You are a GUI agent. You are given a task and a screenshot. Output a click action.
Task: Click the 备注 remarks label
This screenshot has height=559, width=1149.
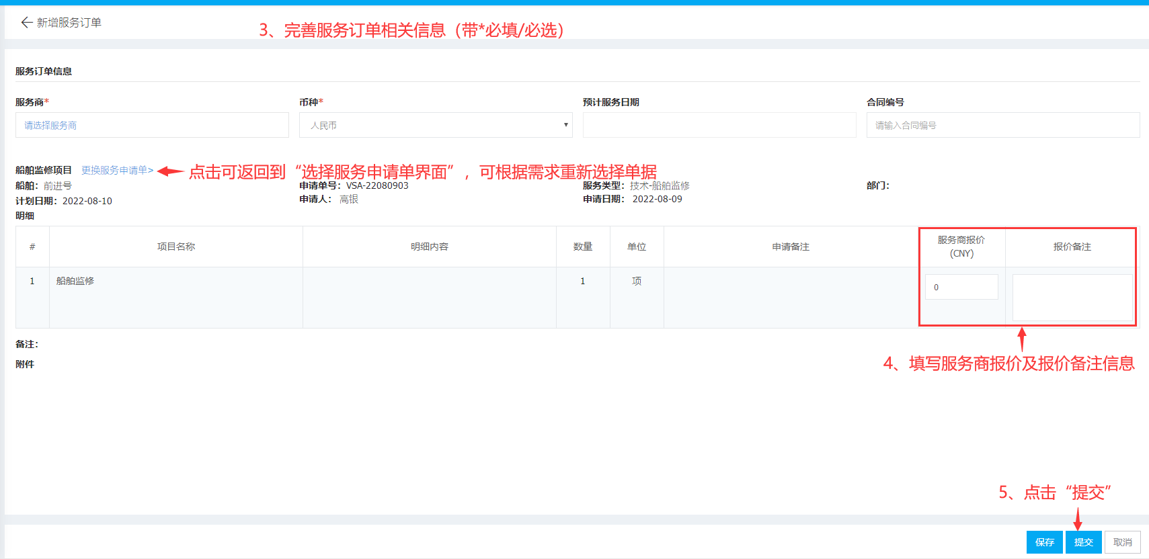pyautogui.click(x=27, y=344)
